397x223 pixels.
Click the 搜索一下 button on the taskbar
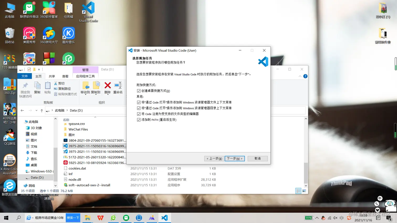pyautogui.click(x=73, y=218)
